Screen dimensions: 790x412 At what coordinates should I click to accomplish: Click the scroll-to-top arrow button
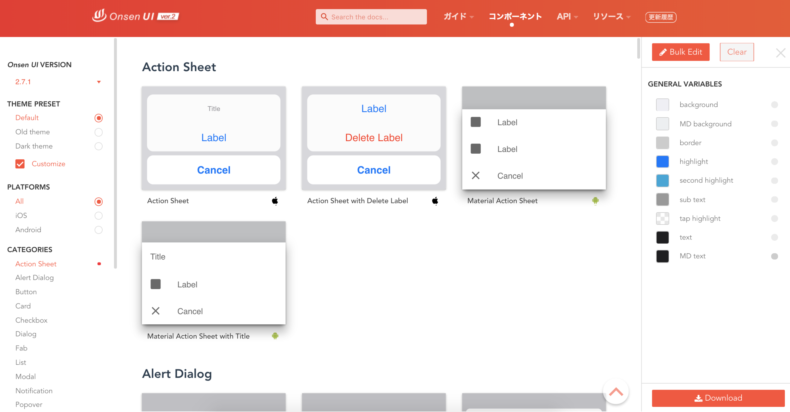[x=616, y=392]
